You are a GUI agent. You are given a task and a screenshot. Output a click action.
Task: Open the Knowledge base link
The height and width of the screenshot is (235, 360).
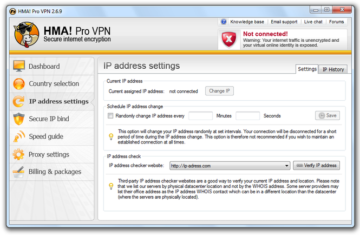click(247, 22)
